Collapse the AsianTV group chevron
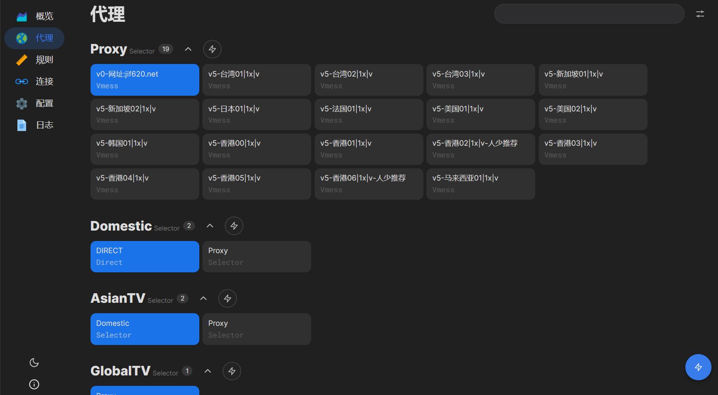Image resolution: width=718 pixels, height=395 pixels. [204, 298]
